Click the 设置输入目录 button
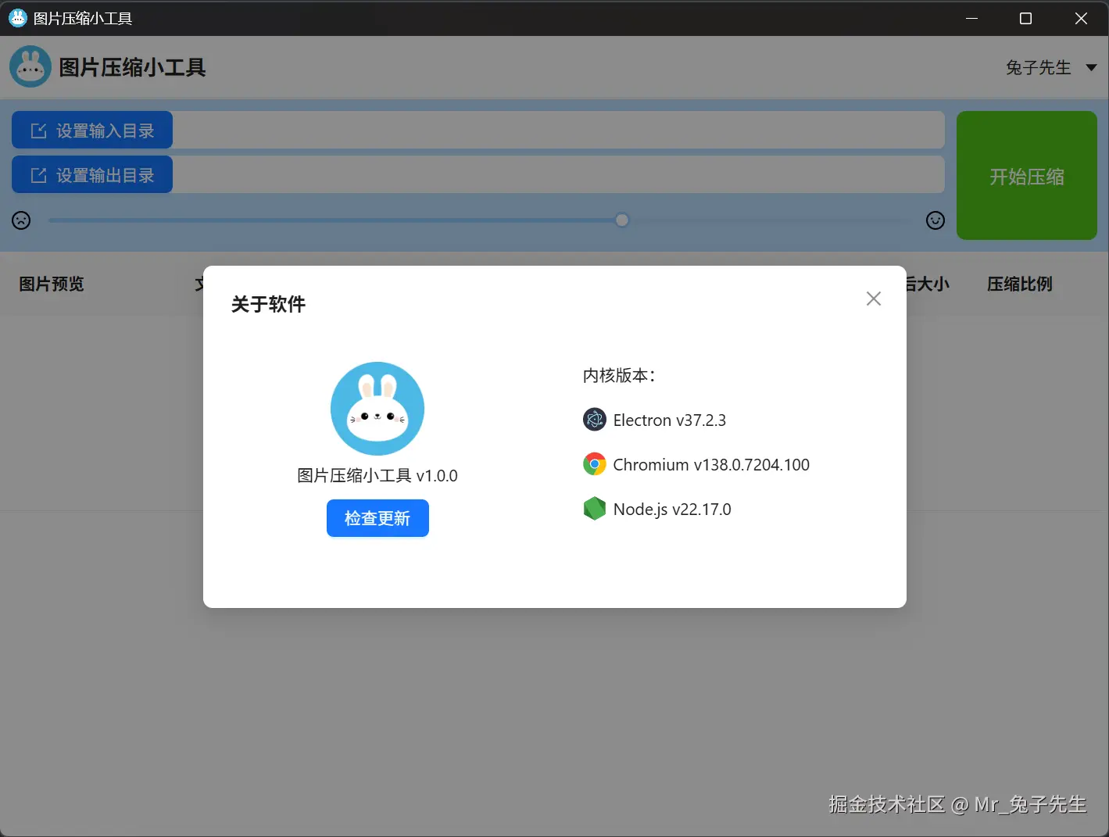This screenshot has height=837, width=1109. (x=91, y=130)
